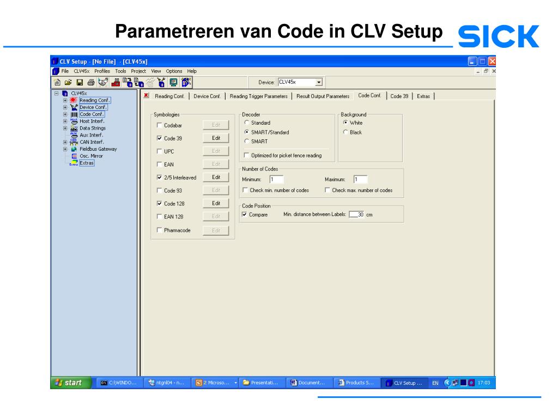The height and width of the screenshot is (418, 558).
Task: Expand the Device Conf. tree node
Action: pyautogui.click(x=65, y=107)
